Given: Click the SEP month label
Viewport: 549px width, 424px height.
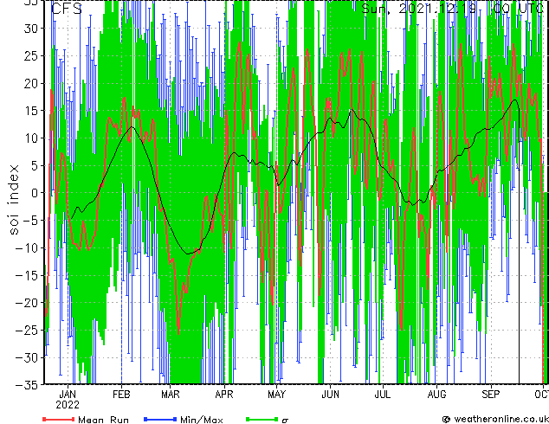Looking at the screenshot, I should click(x=491, y=395).
